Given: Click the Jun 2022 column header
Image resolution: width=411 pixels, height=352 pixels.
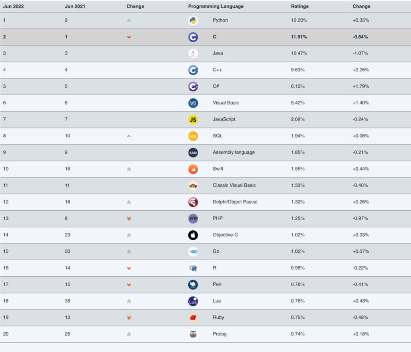Looking at the screenshot, I should 13,6.
